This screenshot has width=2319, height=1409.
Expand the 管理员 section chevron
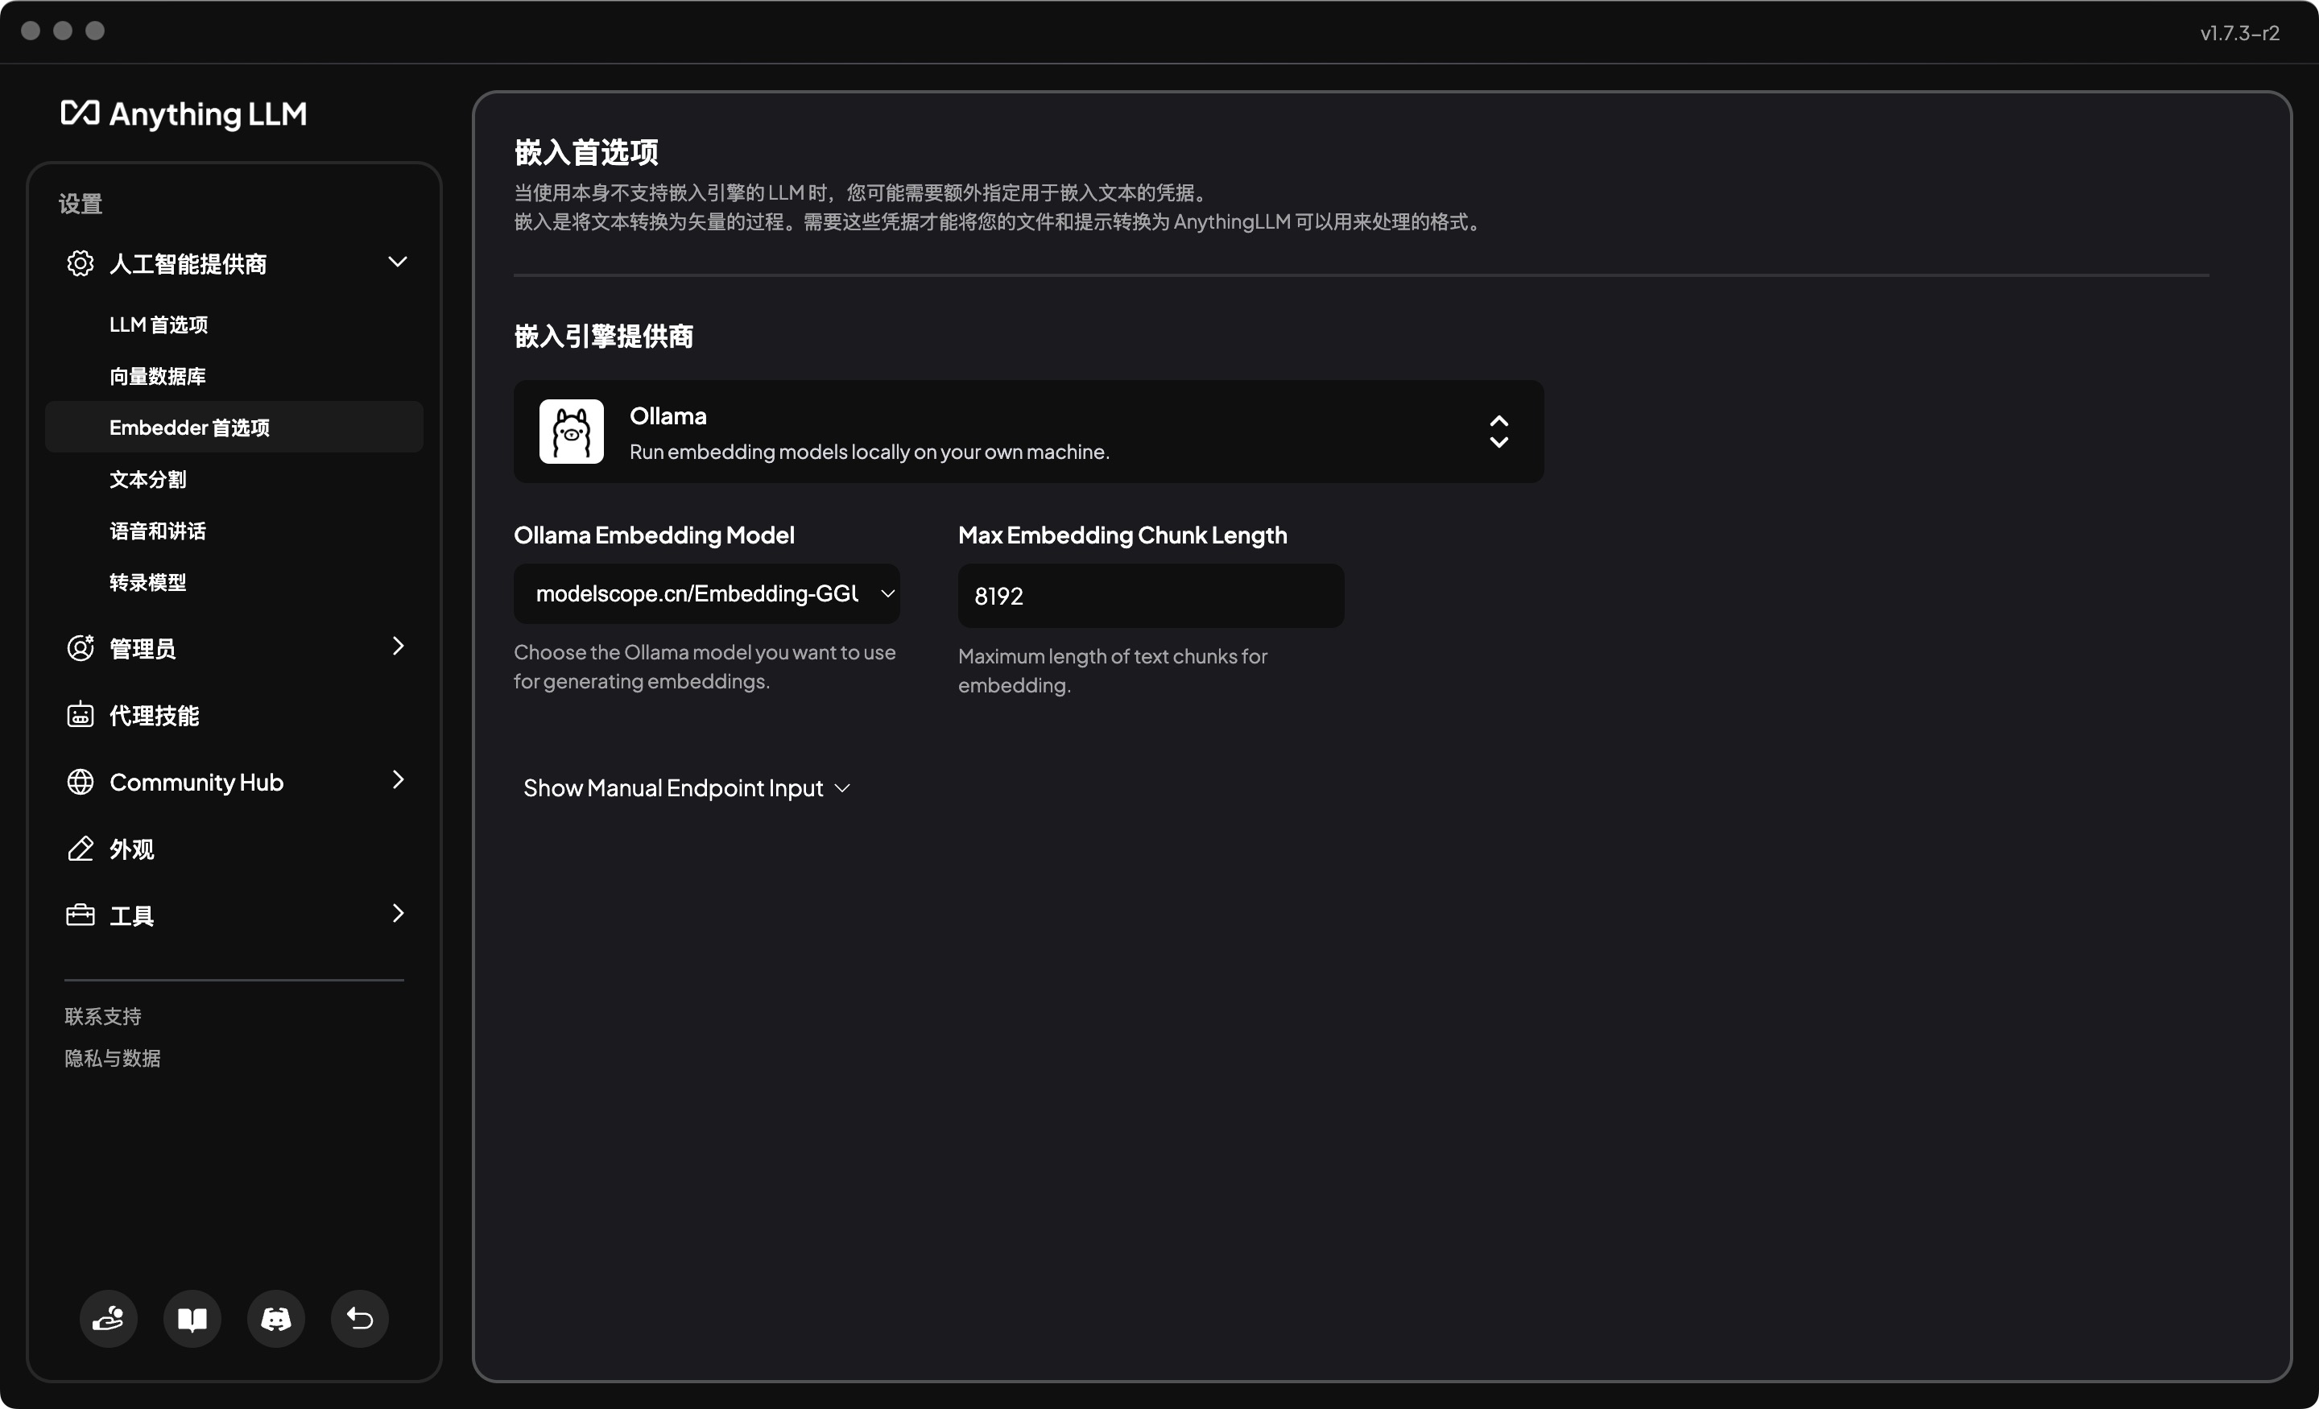click(x=398, y=646)
